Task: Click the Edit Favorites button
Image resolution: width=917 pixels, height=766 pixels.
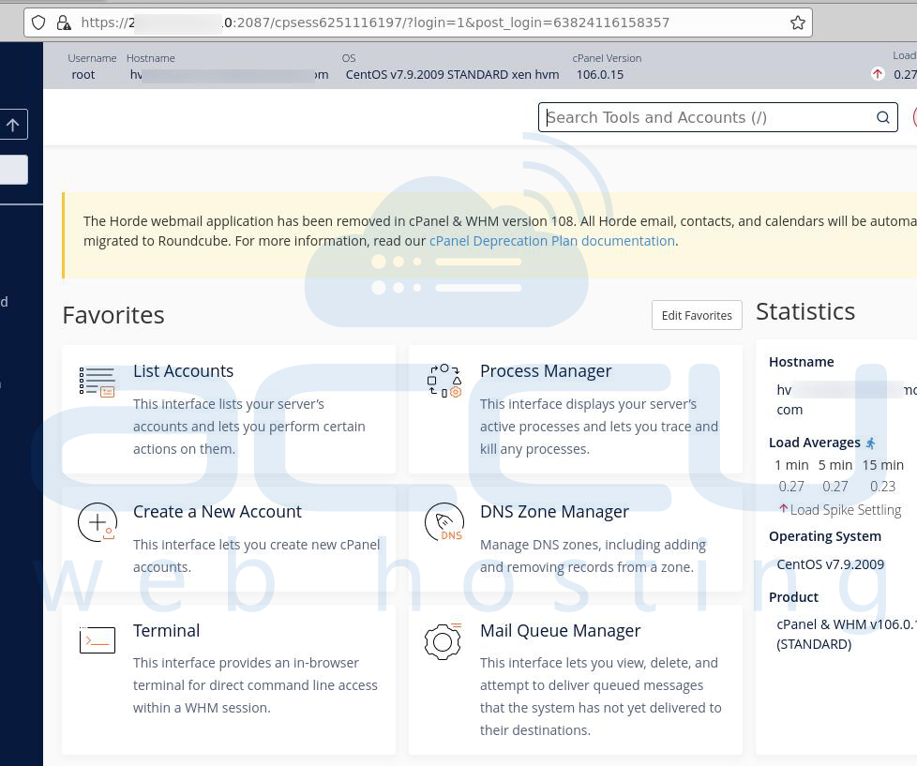Action: [697, 315]
